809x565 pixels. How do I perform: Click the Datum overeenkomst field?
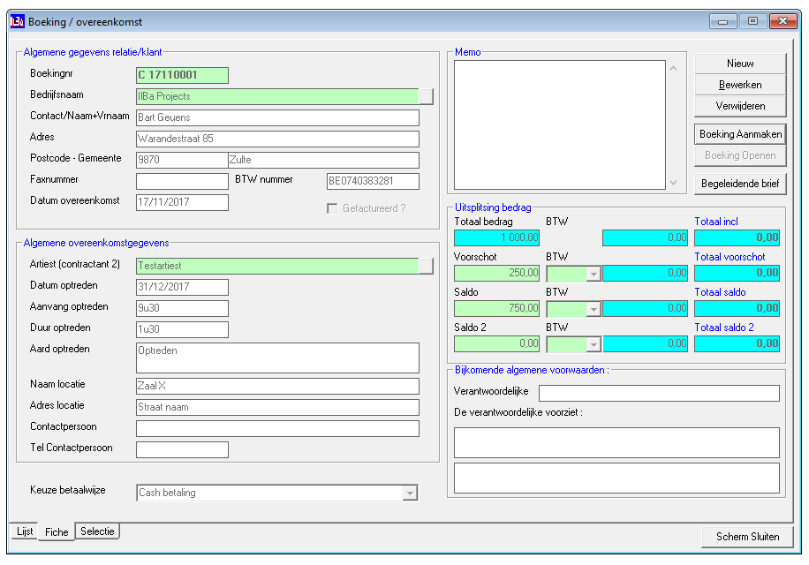(x=182, y=202)
